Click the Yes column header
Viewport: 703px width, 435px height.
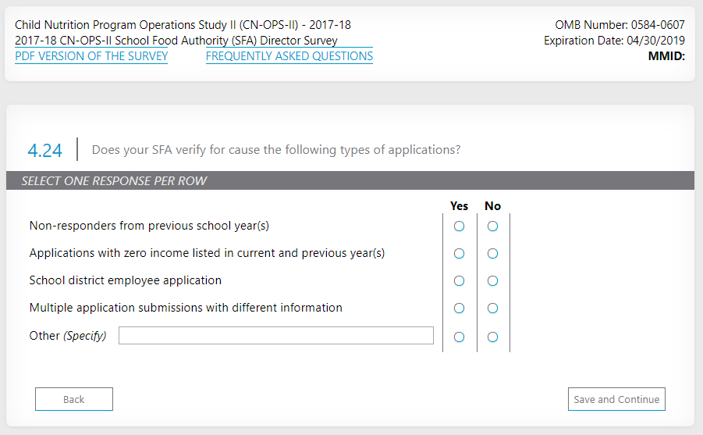[x=459, y=206]
